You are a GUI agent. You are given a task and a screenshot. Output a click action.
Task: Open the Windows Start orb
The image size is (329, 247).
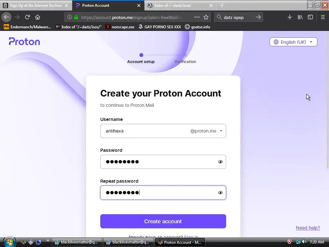[9, 242]
